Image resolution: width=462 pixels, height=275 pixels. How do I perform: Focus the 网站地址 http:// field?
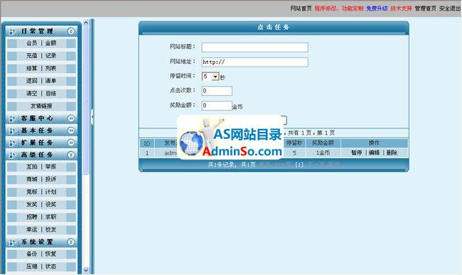[255, 62]
